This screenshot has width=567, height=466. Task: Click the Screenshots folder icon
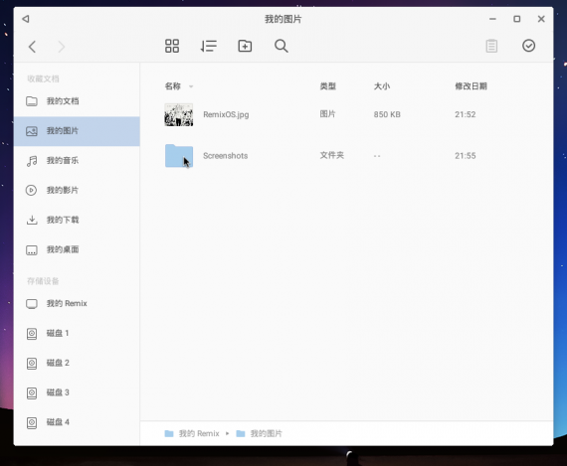[179, 156]
